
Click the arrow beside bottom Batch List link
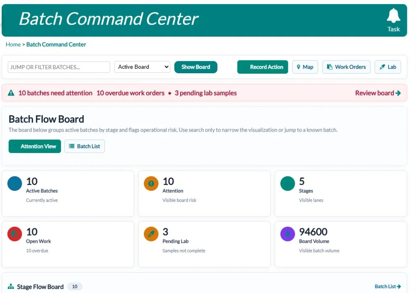399,287
